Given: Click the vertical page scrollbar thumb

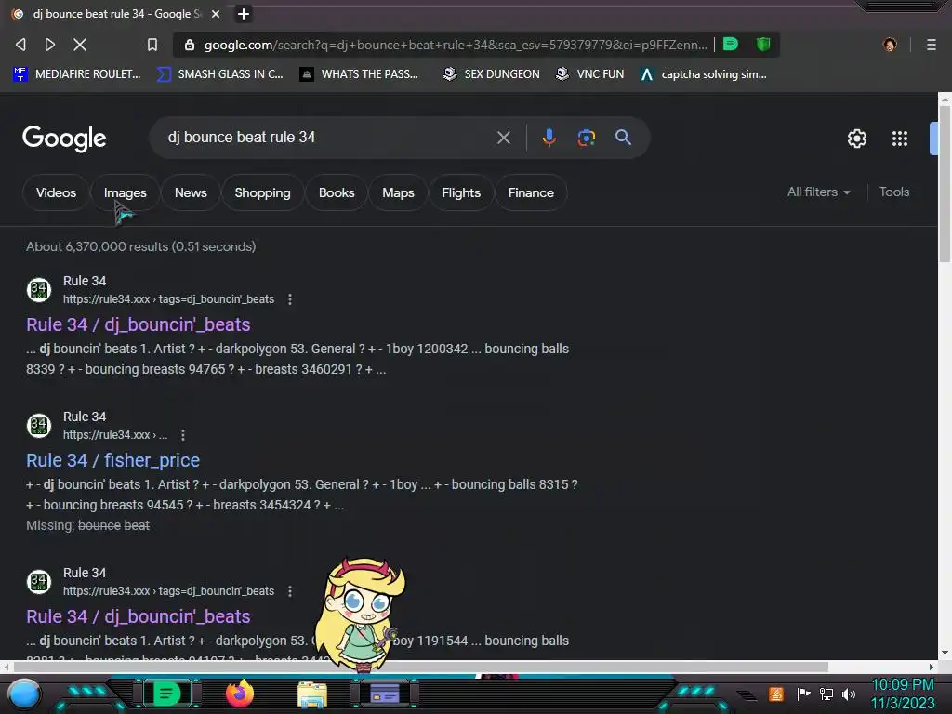Looking at the screenshot, I should pos(945,184).
